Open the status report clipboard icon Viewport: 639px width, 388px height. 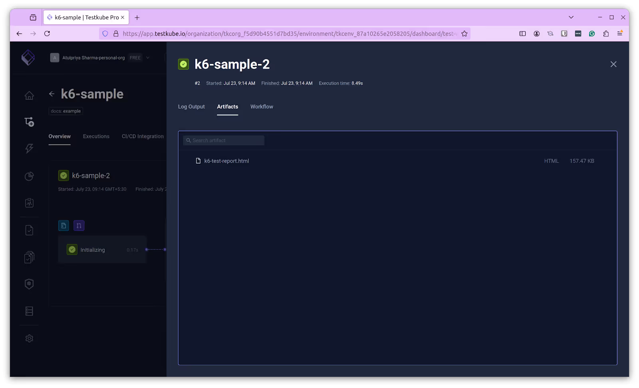(29, 203)
